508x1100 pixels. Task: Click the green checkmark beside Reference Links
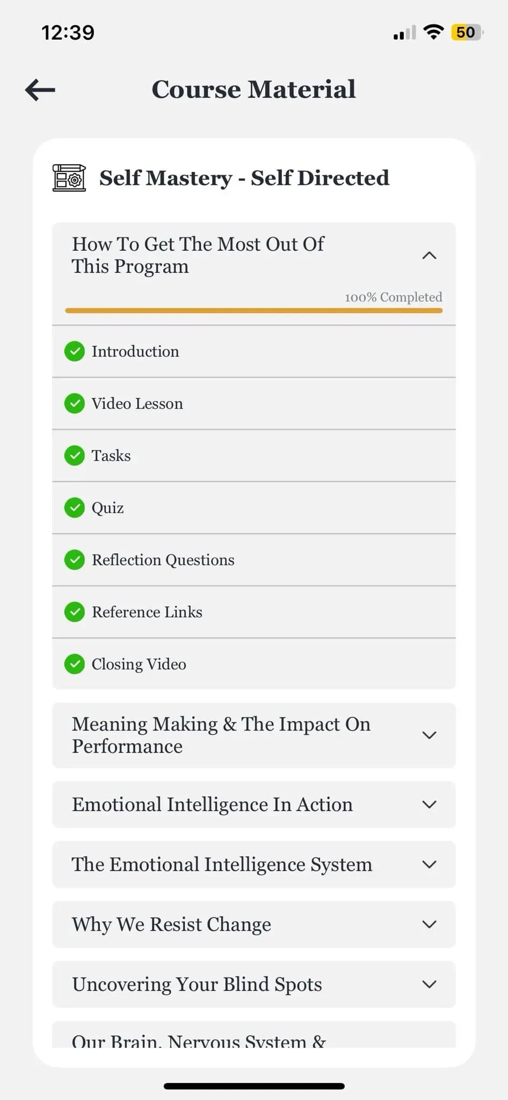click(x=75, y=612)
